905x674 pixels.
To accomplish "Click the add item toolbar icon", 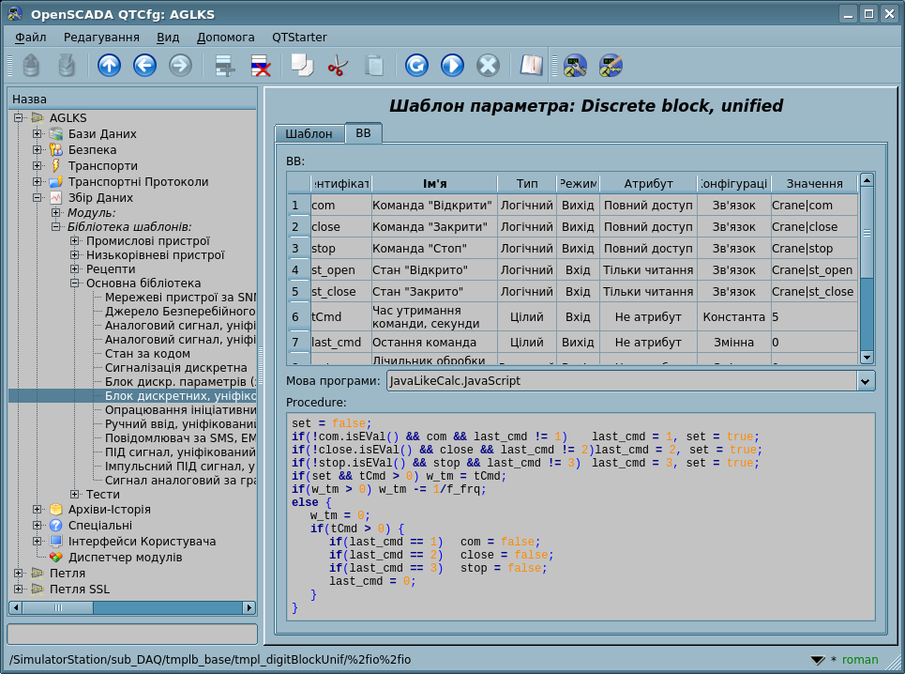I will tap(224, 65).
